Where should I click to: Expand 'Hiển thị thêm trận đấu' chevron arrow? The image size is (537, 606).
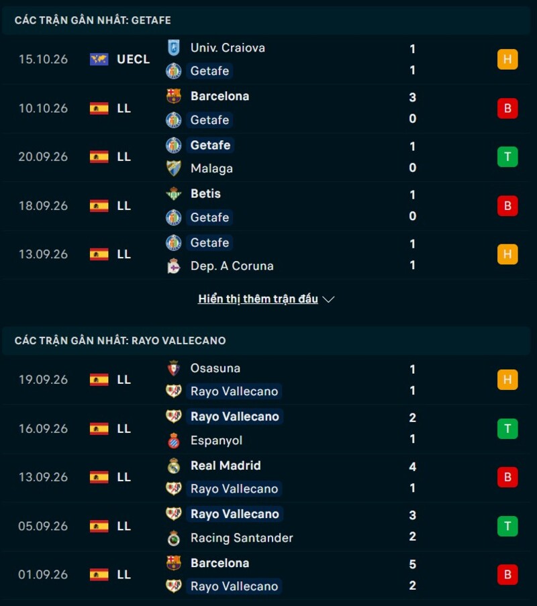coord(328,299)
